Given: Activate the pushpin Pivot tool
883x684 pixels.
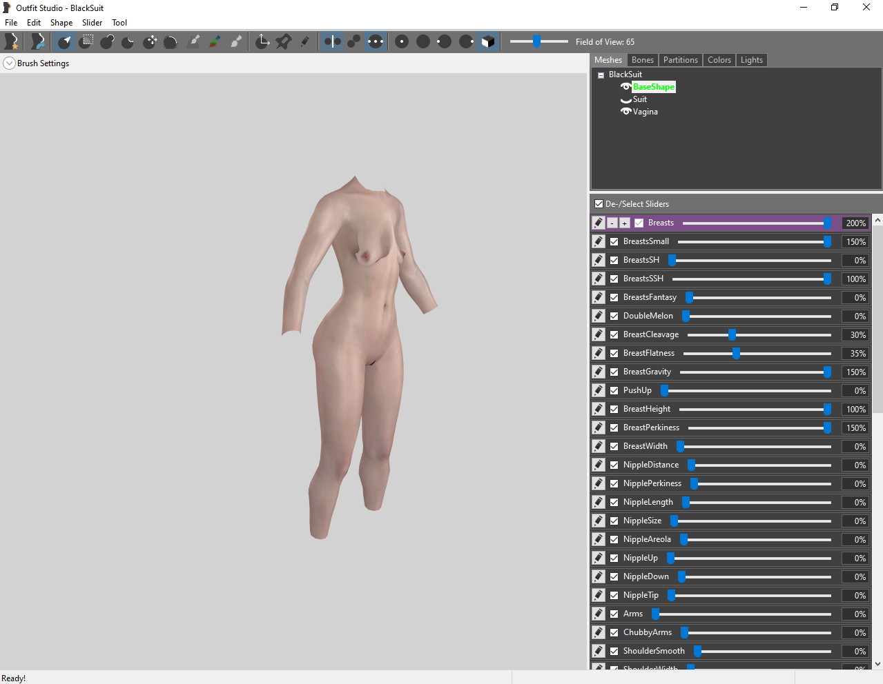Looking at the screenshot, I should 284,41.
